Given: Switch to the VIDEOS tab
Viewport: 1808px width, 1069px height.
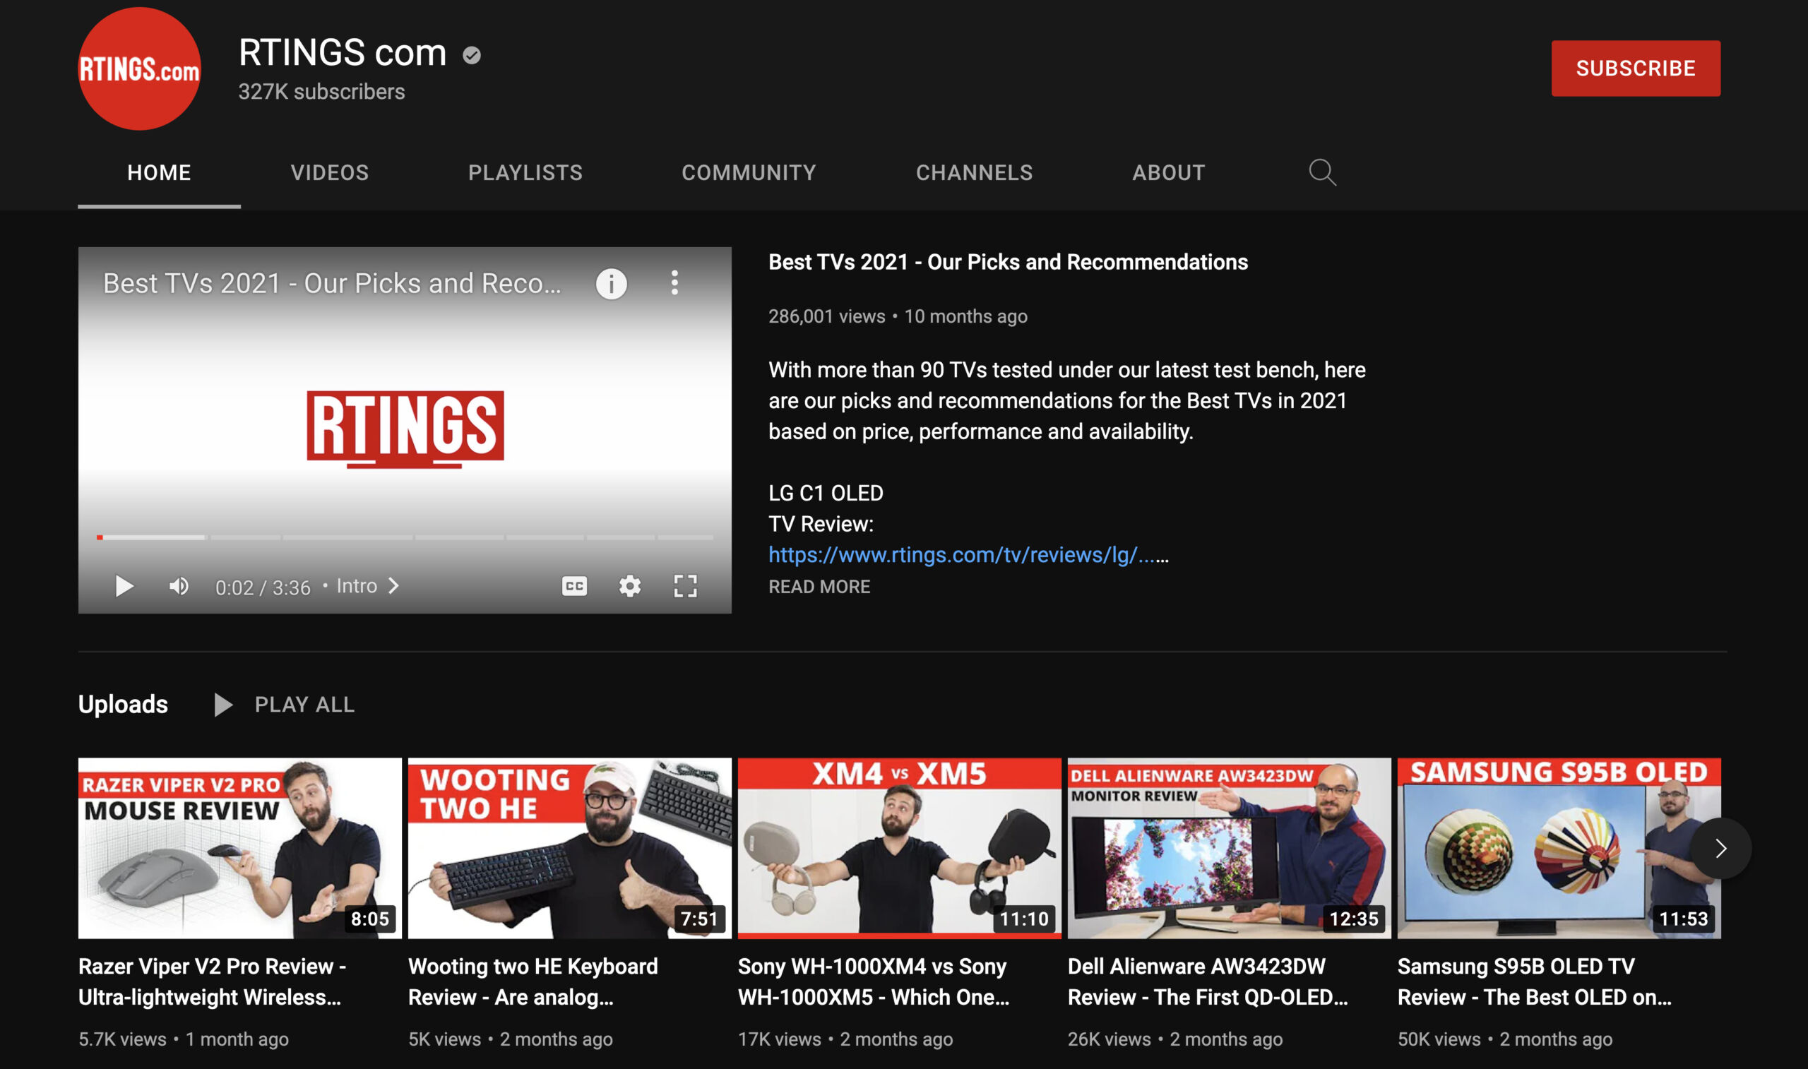Looking at the screenshot, I should [x=330, y=172].
